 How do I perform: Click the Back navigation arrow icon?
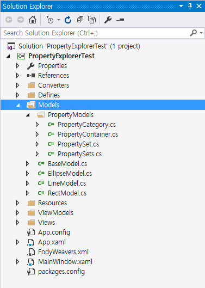pyautogui.click(x=9, y=20)
